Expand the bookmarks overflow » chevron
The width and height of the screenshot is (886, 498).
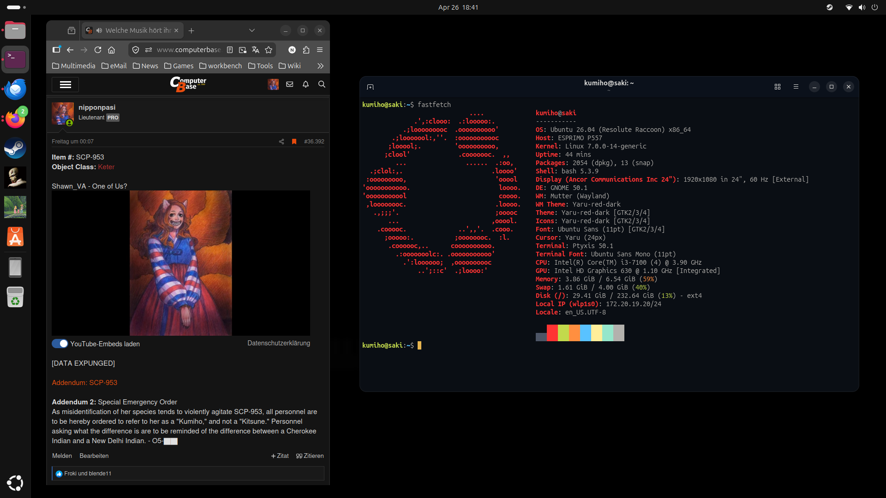[320, 66]
